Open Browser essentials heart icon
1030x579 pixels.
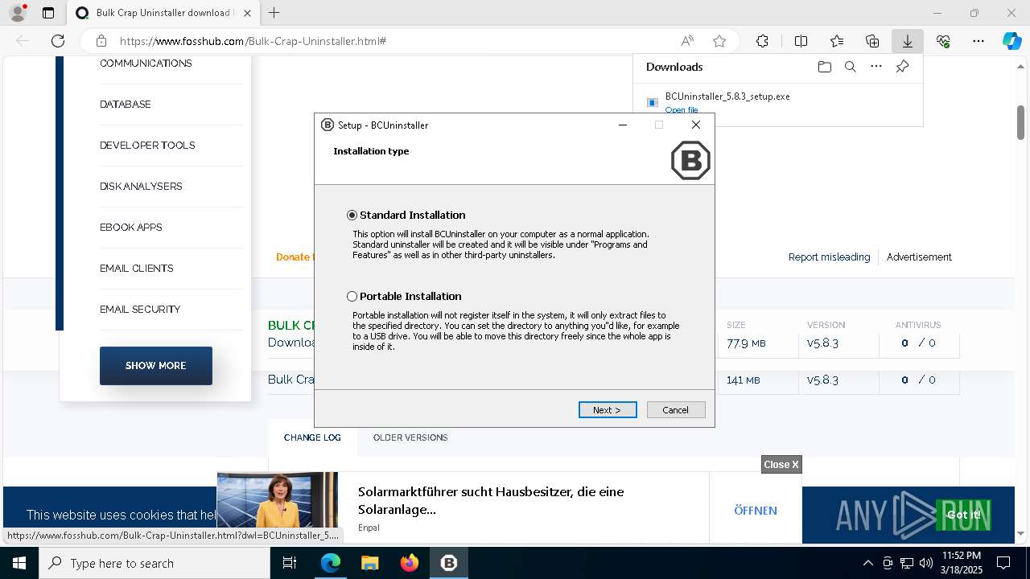point(943,41)
